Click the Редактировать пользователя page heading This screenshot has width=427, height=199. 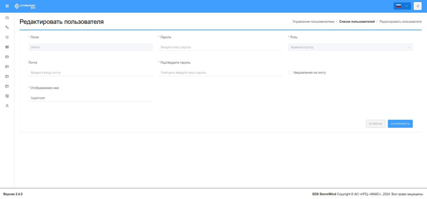(61, 22)
